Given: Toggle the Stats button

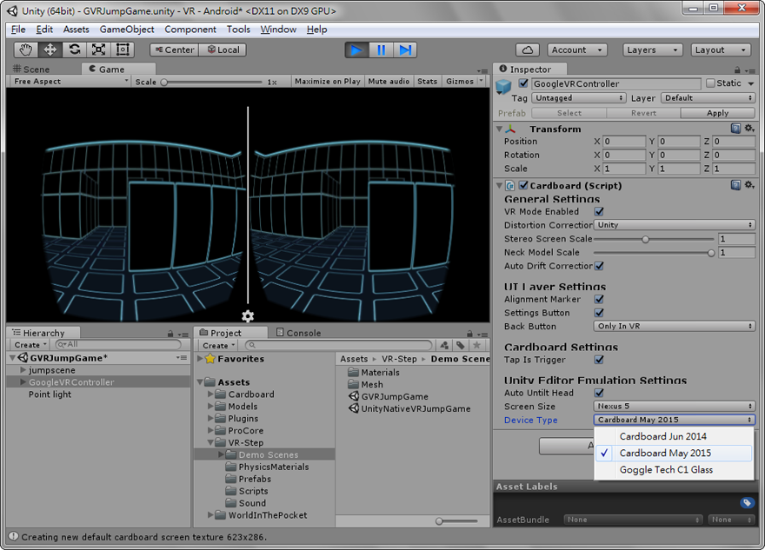Looking at the screenshot, I should [428, 82].
